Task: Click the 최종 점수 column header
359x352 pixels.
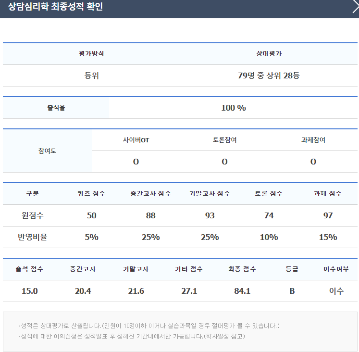Action: 242,269
